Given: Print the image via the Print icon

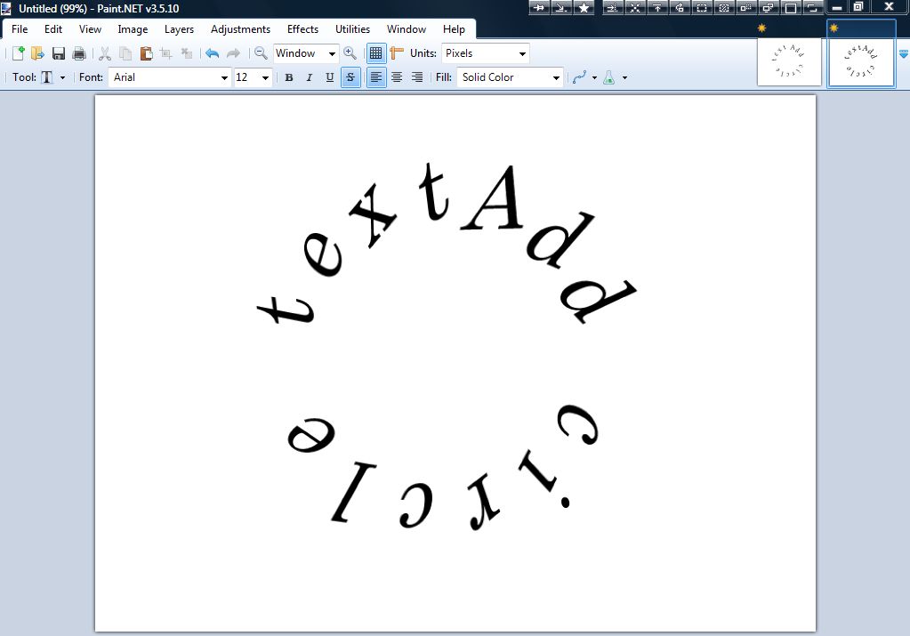Looking at the screenshot, I should coord(78,53).
